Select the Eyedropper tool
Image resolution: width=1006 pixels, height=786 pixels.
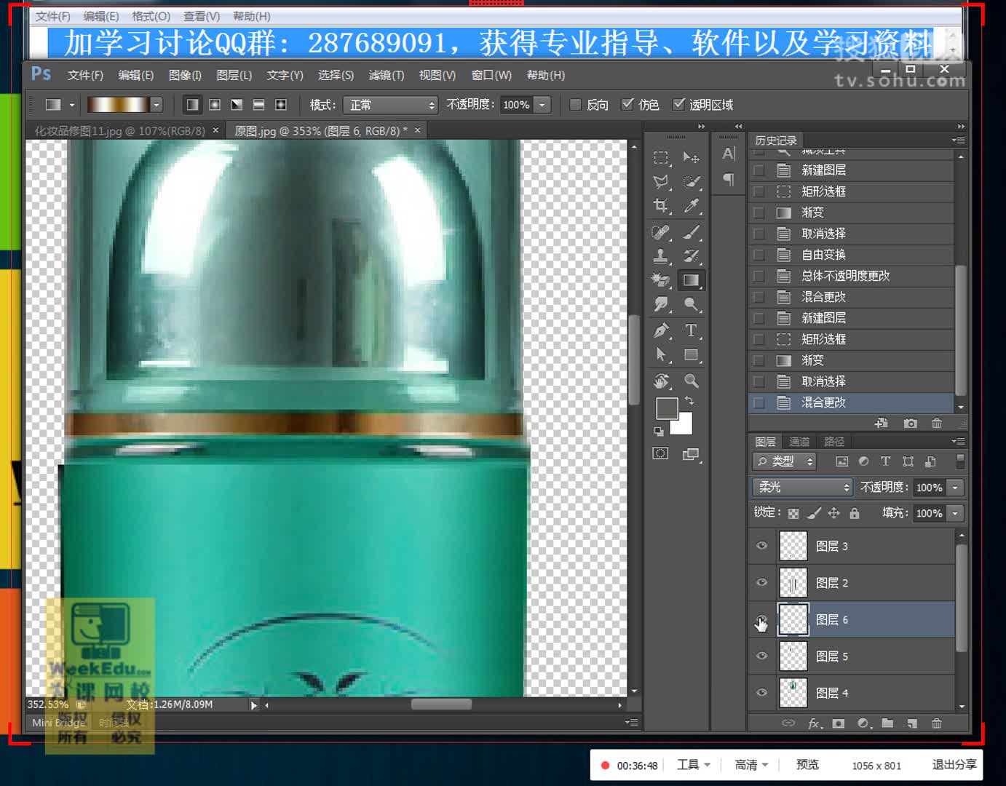point(691,206)
